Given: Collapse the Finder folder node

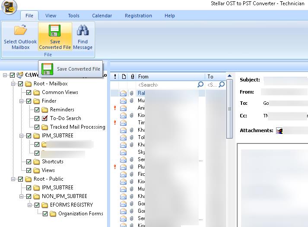Looking at the screenshot, I should pyautogui.click(x=22, y=101).
